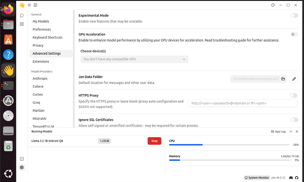
Task: Turn on the HTTPS Proxy switch
Action: tap(294, 95)
